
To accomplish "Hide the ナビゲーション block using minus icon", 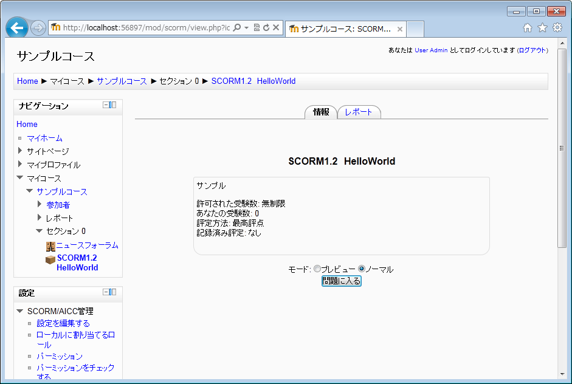I will 106,105.
